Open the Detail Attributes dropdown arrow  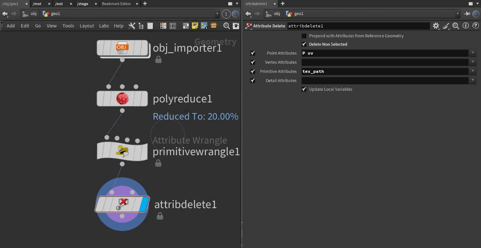[473, 80]
